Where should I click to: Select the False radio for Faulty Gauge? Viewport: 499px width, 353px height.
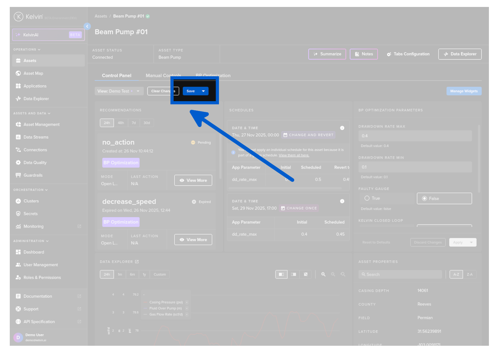click(x=425, y=199)
